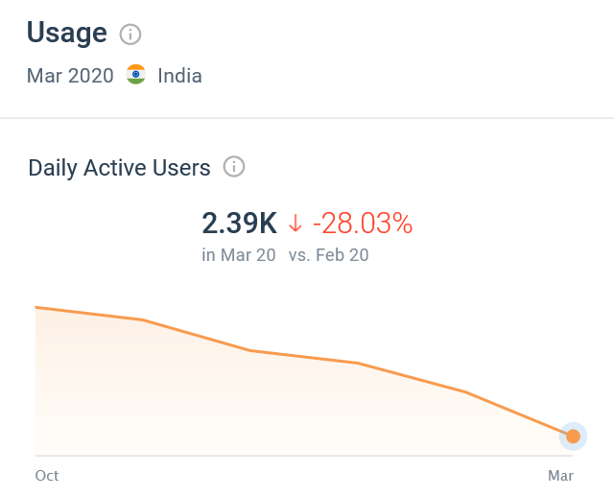
Task: Click the India flag icon
Action: coord(136,75)
